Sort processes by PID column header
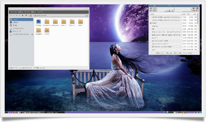Screen dimensions: 206x122 click(184, 14)
